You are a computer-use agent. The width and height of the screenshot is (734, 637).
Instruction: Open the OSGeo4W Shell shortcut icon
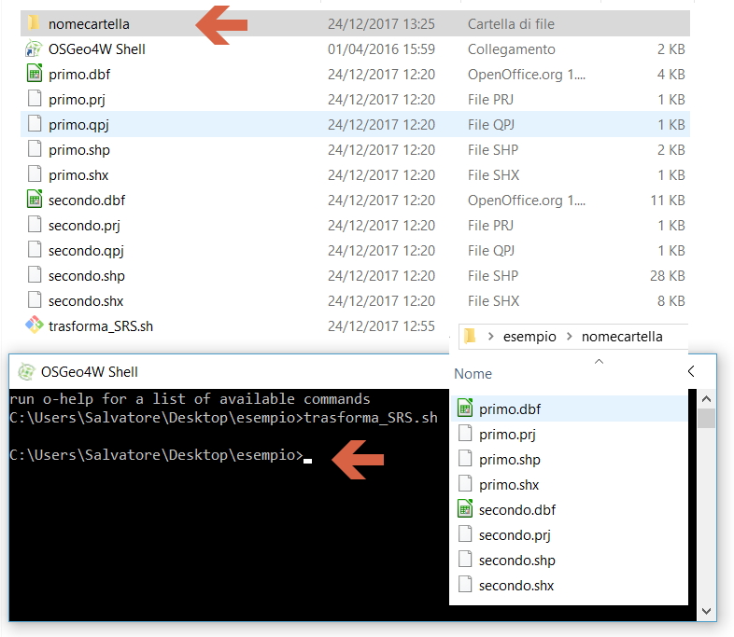tap(34, 48)
